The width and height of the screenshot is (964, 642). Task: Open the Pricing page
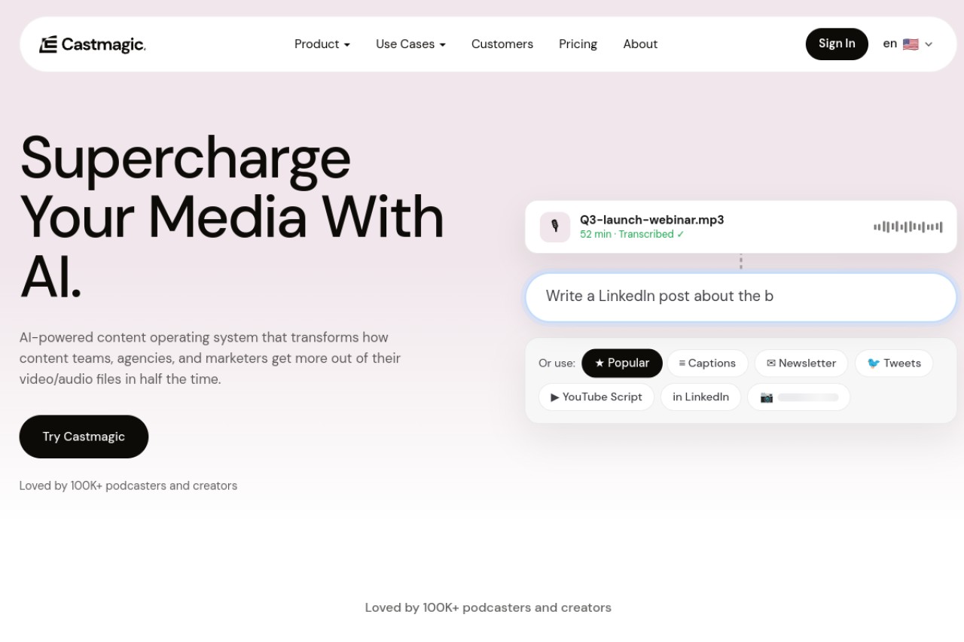pyautogui.click(x=578, y=44)
